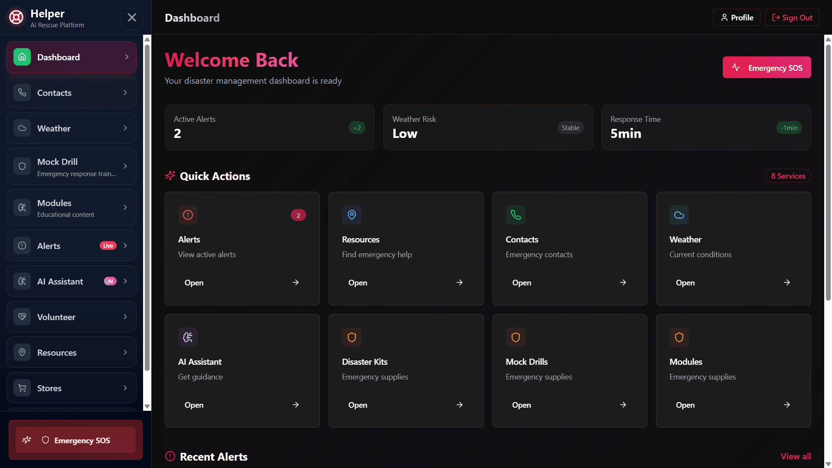Go to Modules Educational content menu item
Viewport: 832px width, 468px height.
[72, 207]
